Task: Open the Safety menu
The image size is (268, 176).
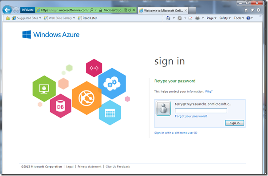Action: point(225,18)
